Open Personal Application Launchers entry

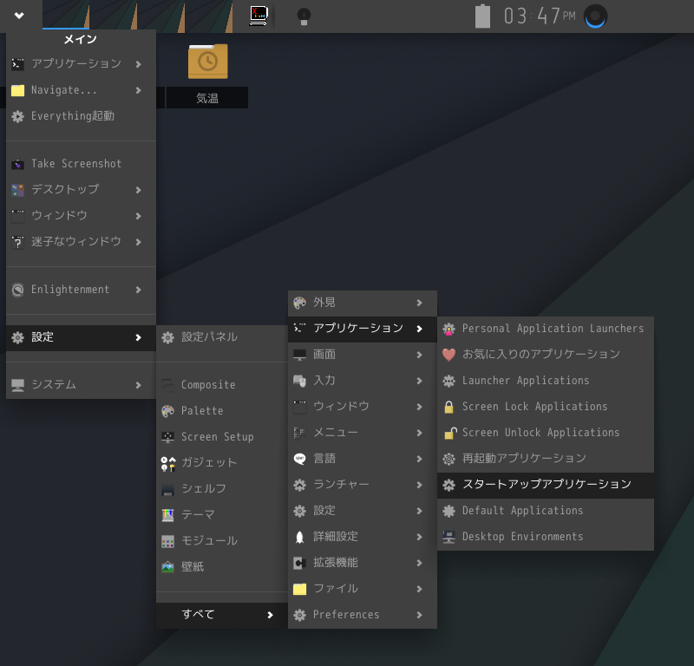[x=546, y=329]
